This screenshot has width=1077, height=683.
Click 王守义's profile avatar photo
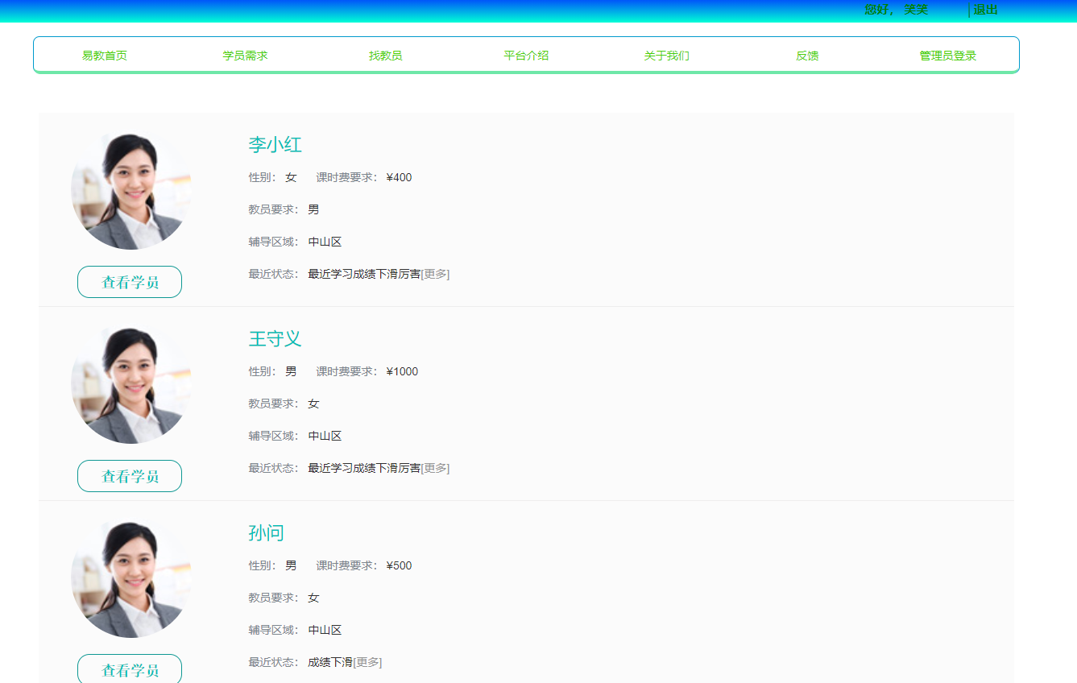[x=130, y=383]
